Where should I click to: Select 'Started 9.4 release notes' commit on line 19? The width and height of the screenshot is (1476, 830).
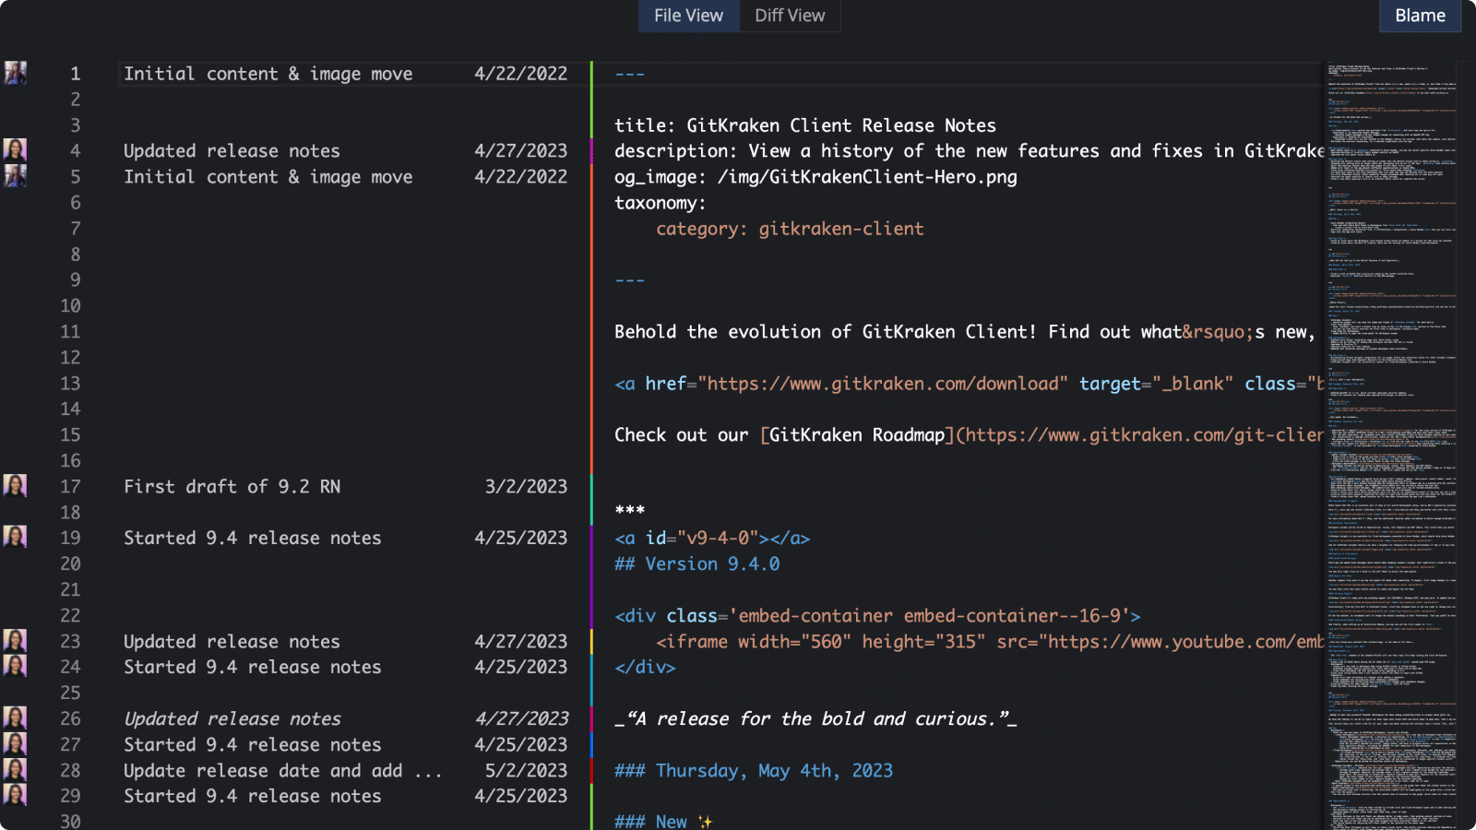253,539
